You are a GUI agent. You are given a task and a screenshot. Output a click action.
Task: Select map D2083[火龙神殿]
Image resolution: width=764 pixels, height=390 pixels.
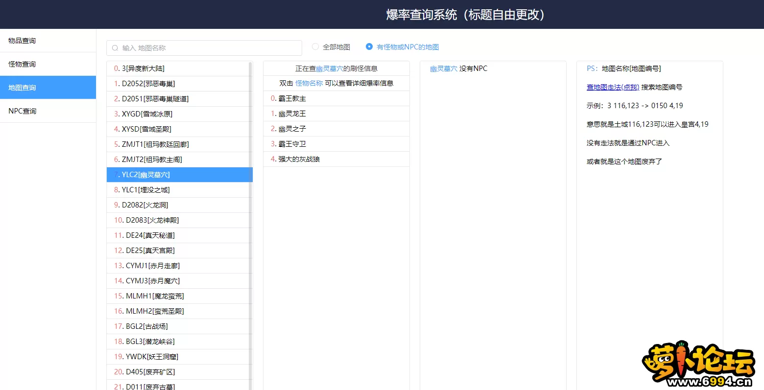click(178, 220)
